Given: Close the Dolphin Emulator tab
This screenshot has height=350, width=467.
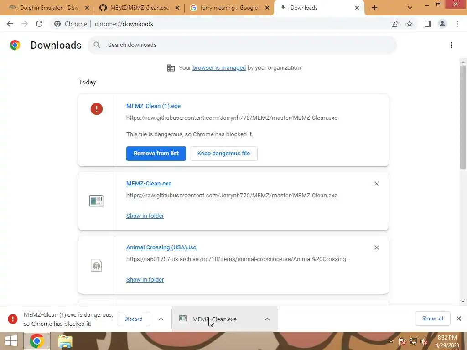Looking at the screenshot, I should [x=87, y=8].
